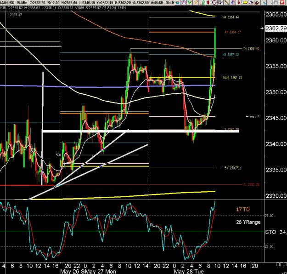
Task: Click the red YL yesterday low label
Action: tap(251, 184)
